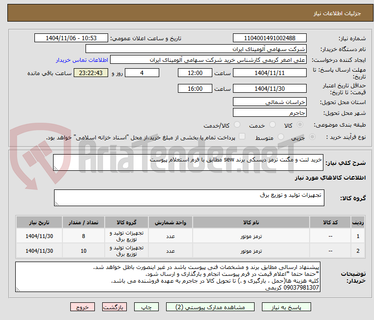Screen dimensions: 374x320
Task: Open مشاهده مدارک پیوستی (2) button
Action: point(210,307)
